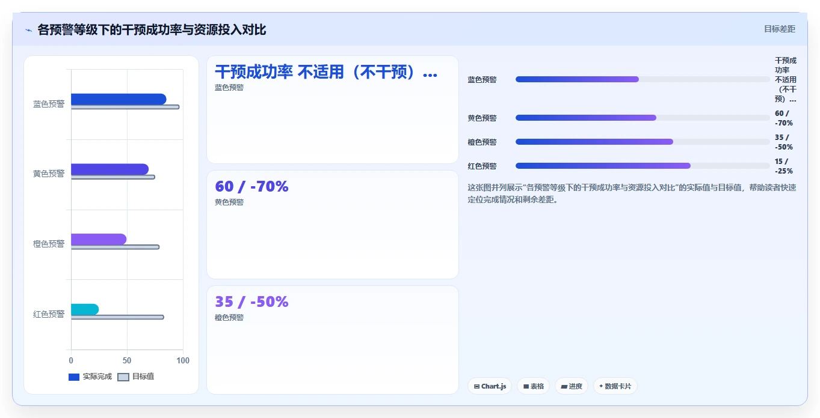Click the 蓝色预警 chart axis label
This screenshot has width=820, height=418.
(49, 104)
